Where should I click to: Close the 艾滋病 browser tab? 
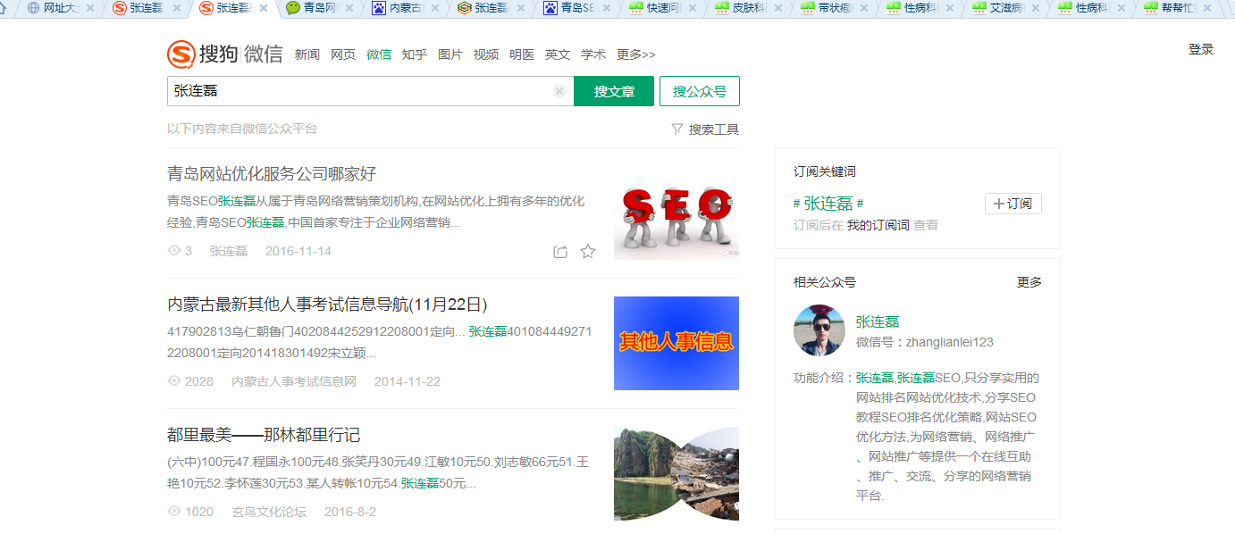1036,8
